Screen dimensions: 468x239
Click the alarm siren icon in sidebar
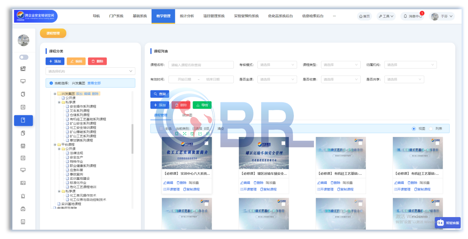click(x=23, y=196)
